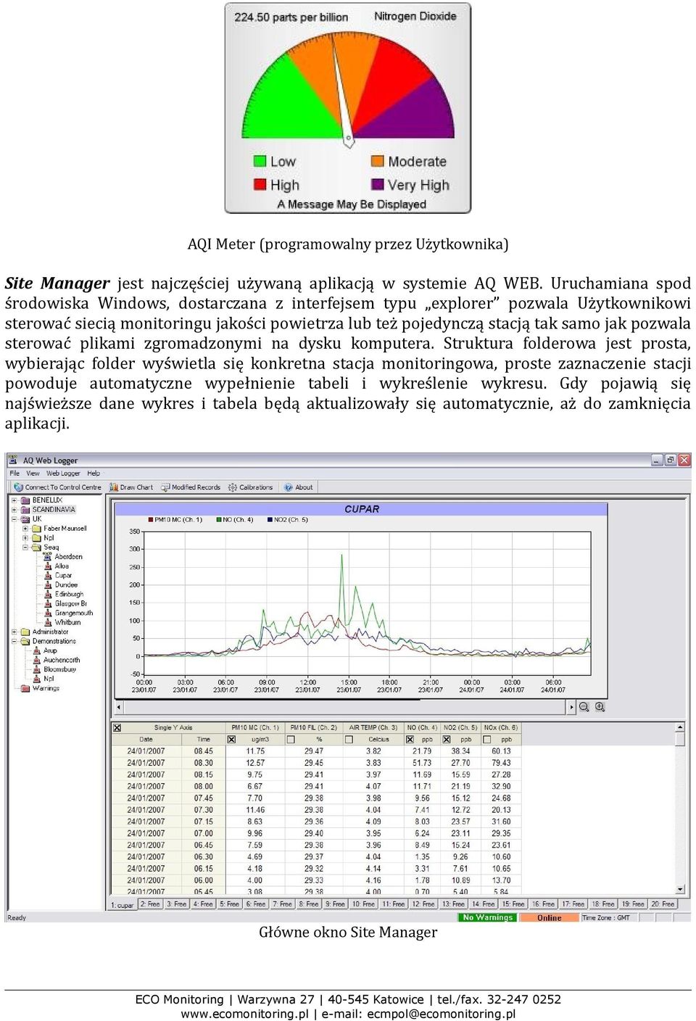This screenshot has width=696, height=1021.
Task: Zoom out the chart with the magnifier minus icon
Action: (x=584, y=707)
